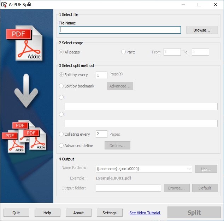Click Browse button for Output folder
Image resolution: width=224 pixels, height=221 pixels.
click(x=177, y=188)
